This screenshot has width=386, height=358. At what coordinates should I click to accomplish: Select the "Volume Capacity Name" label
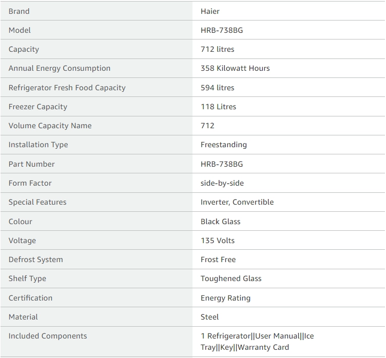point(50,126)
